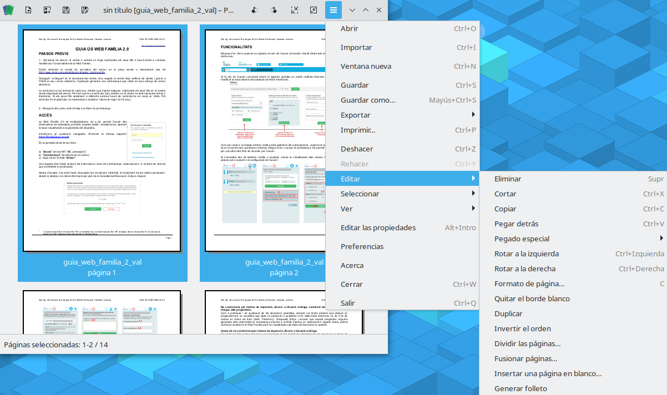
Task: Choose Rotar a la izquierda
Action: pos(573,254)
